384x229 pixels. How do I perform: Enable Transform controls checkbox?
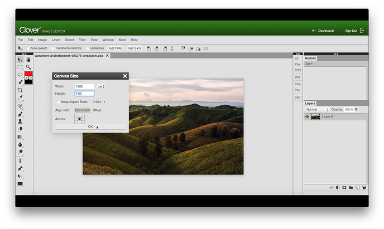52,48
